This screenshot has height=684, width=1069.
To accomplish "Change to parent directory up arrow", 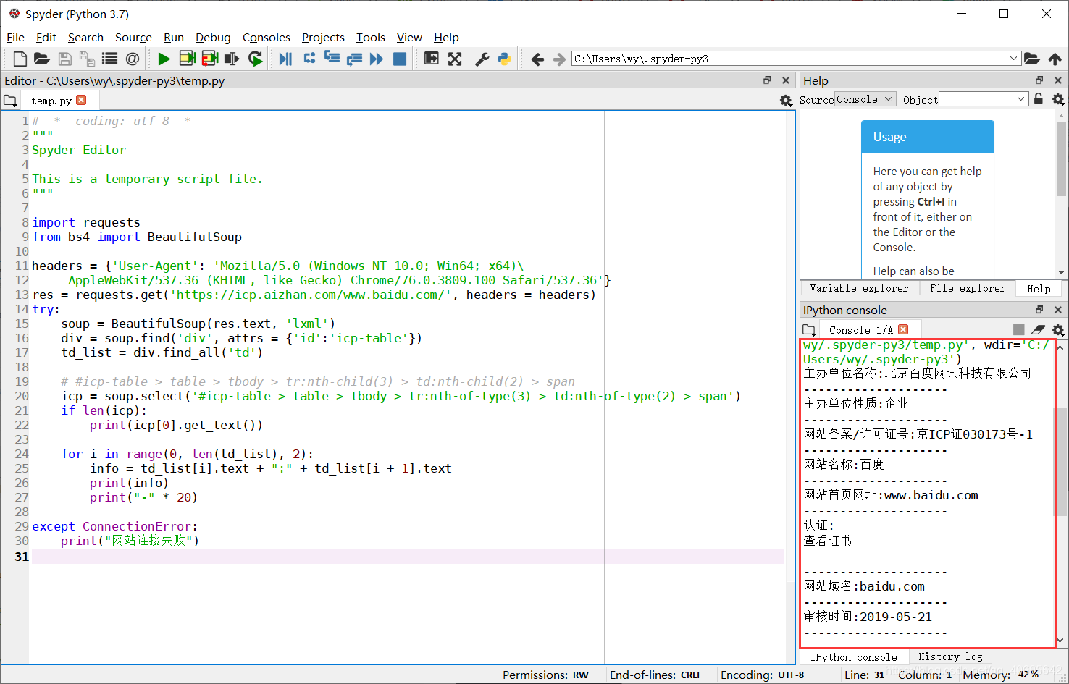I will 1055,59.
